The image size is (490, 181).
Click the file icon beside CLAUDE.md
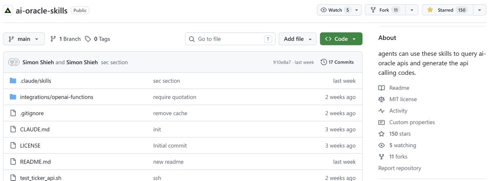(x=13, y=129)
